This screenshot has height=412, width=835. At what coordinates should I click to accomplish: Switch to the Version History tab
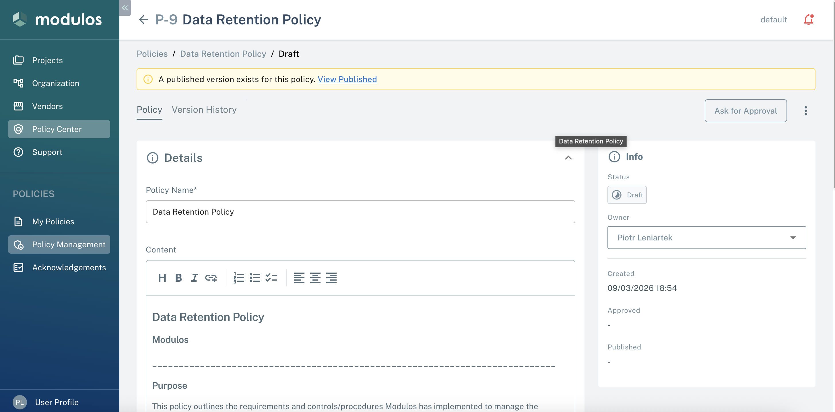click(x=204, y=110)
